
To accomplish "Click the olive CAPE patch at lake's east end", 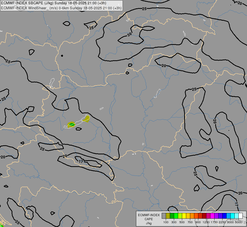I will coord(87,119).
